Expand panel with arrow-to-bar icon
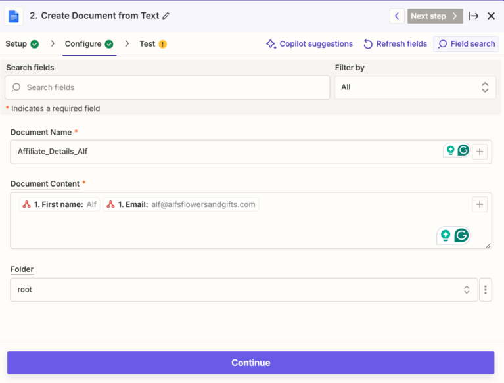The width and height of the screenshot is (504, 383). (x=474, y=16)
